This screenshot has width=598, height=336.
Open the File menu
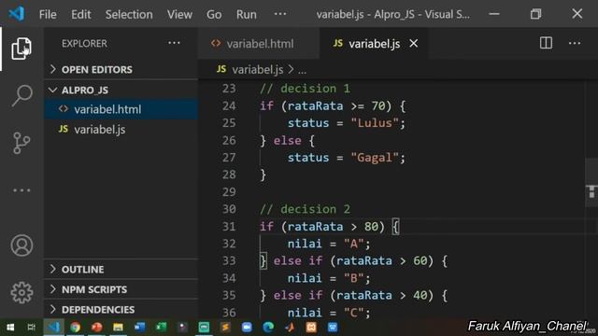coord(48,15)
